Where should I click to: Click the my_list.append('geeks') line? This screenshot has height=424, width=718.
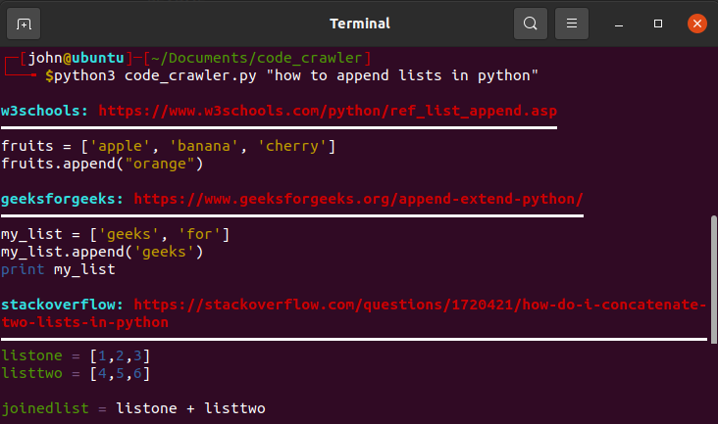(x=102, y=252)
